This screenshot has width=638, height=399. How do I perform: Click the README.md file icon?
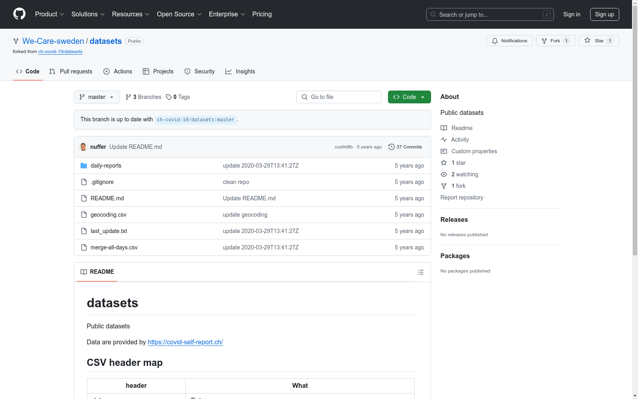(x=84, y=198)
